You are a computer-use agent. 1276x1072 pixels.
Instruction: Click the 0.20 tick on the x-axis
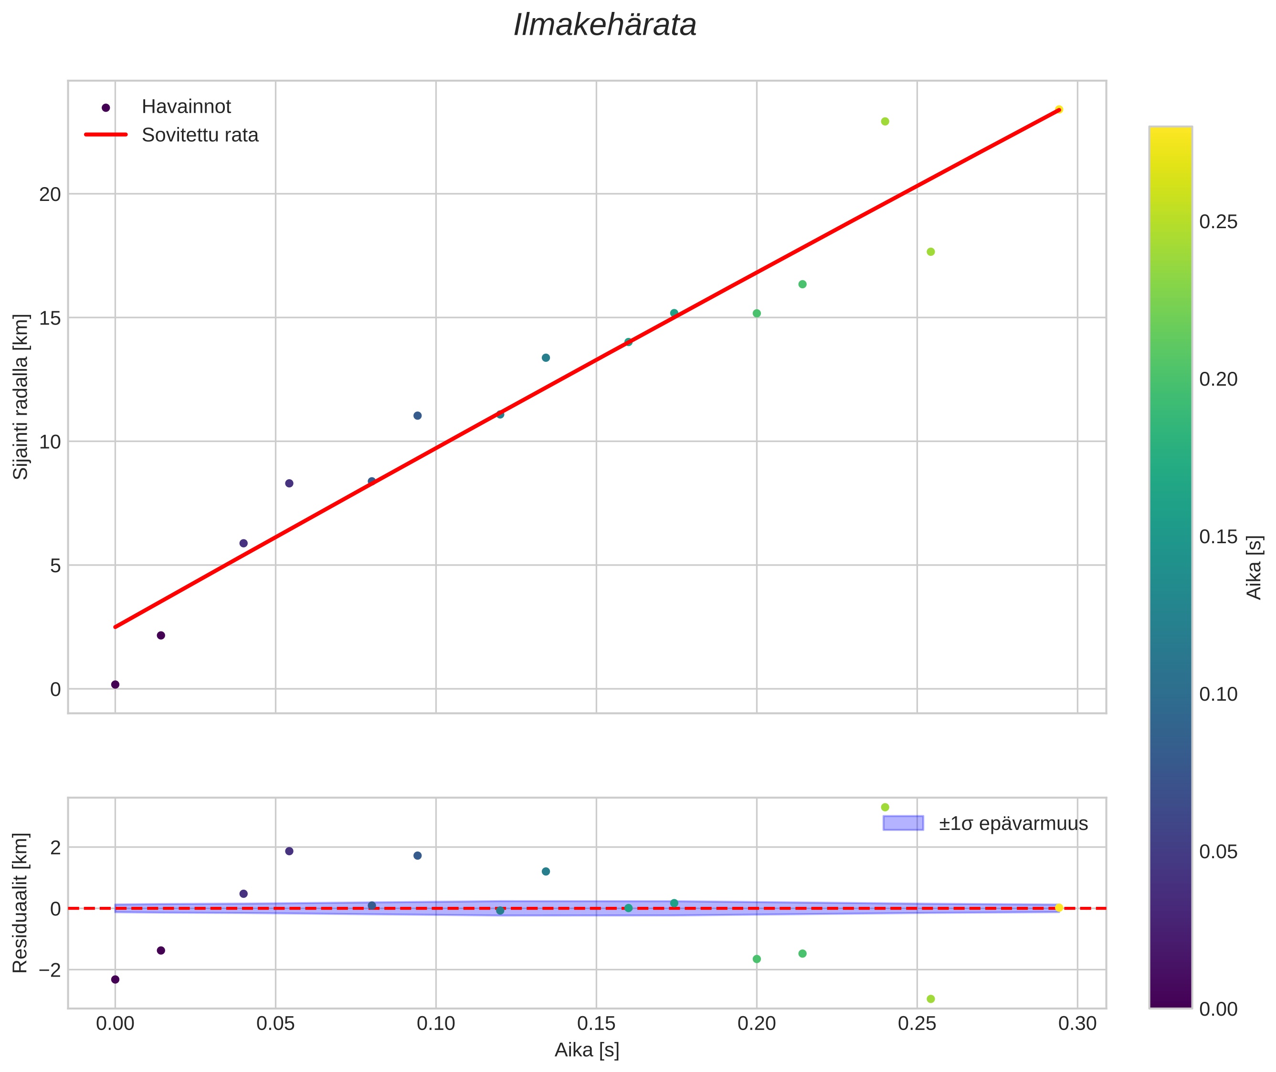(757, 1024)
